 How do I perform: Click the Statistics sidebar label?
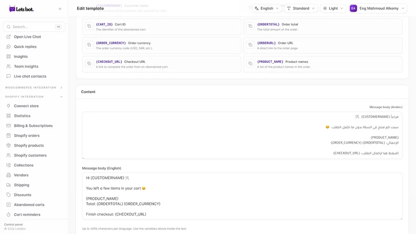22,115
